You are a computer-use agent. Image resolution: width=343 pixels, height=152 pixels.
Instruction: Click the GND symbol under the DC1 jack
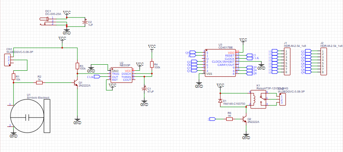coord(66,32)
